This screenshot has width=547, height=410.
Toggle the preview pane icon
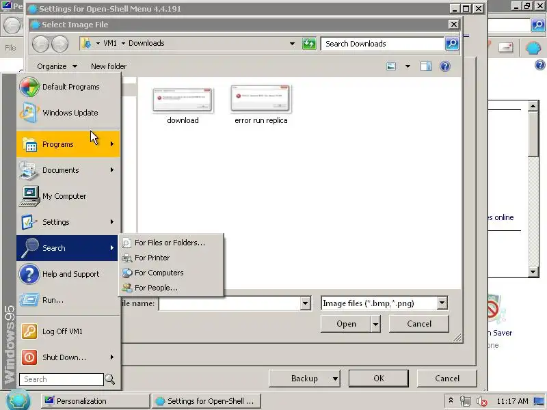pos(426,66)
